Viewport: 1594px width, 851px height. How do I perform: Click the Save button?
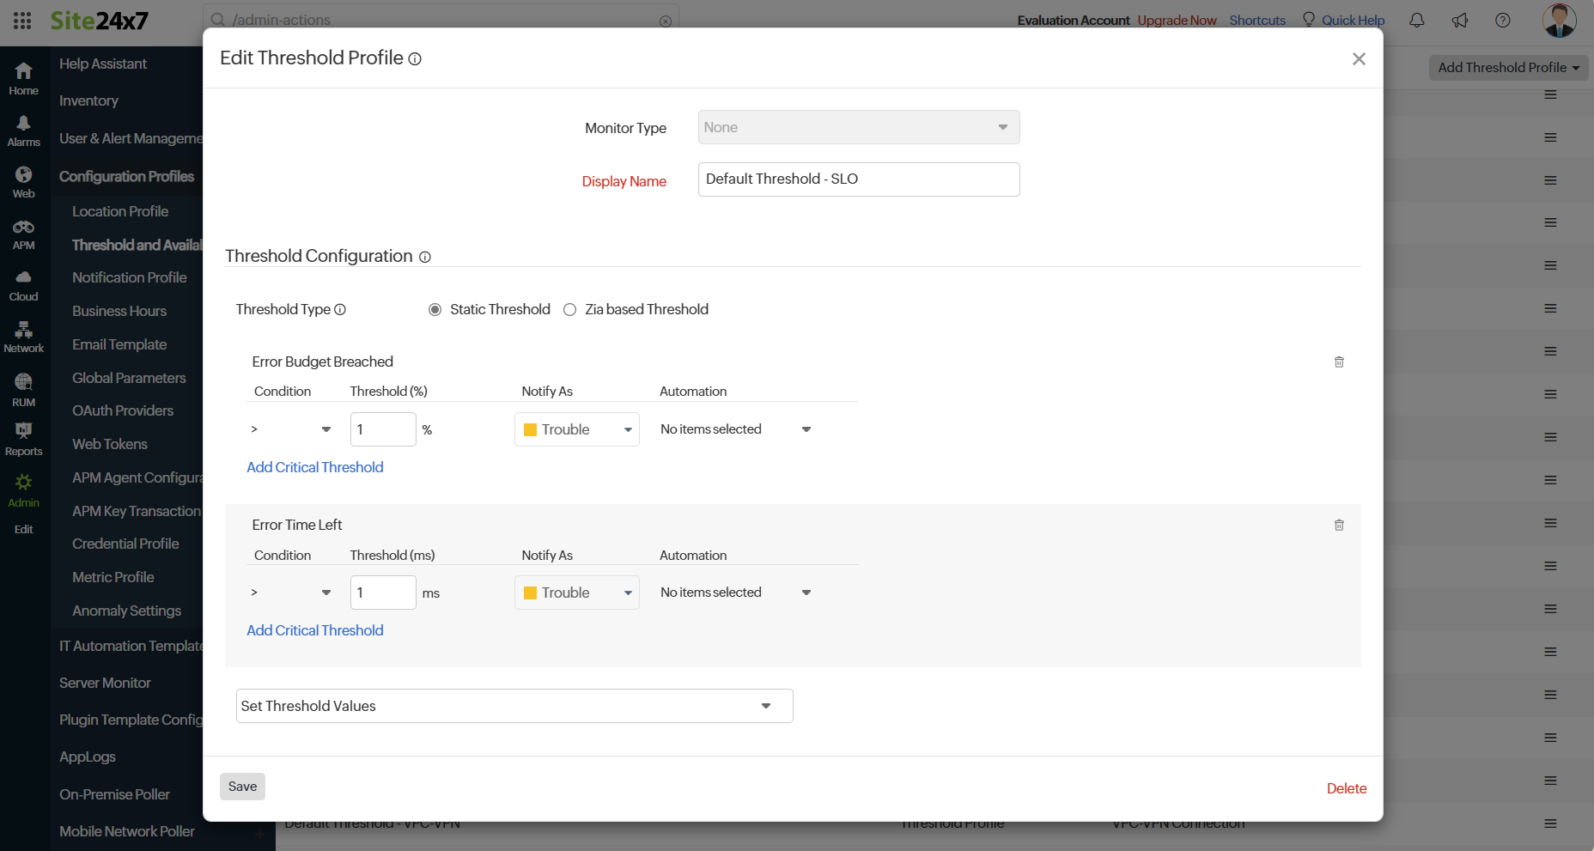pyautogui.click(x=242, y=787)
